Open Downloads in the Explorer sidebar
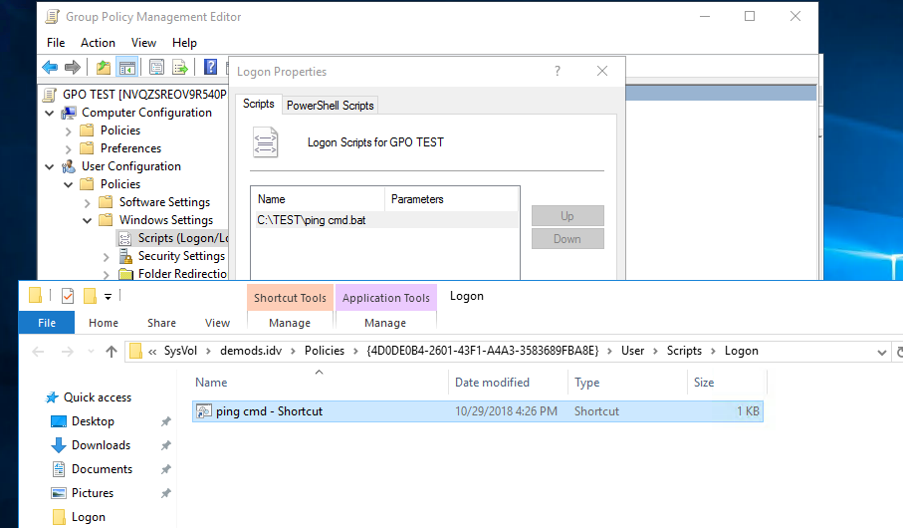This screenshot has height=528, width=903. (101, 445)
